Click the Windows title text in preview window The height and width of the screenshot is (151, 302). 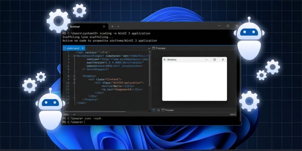coord(172,60)
